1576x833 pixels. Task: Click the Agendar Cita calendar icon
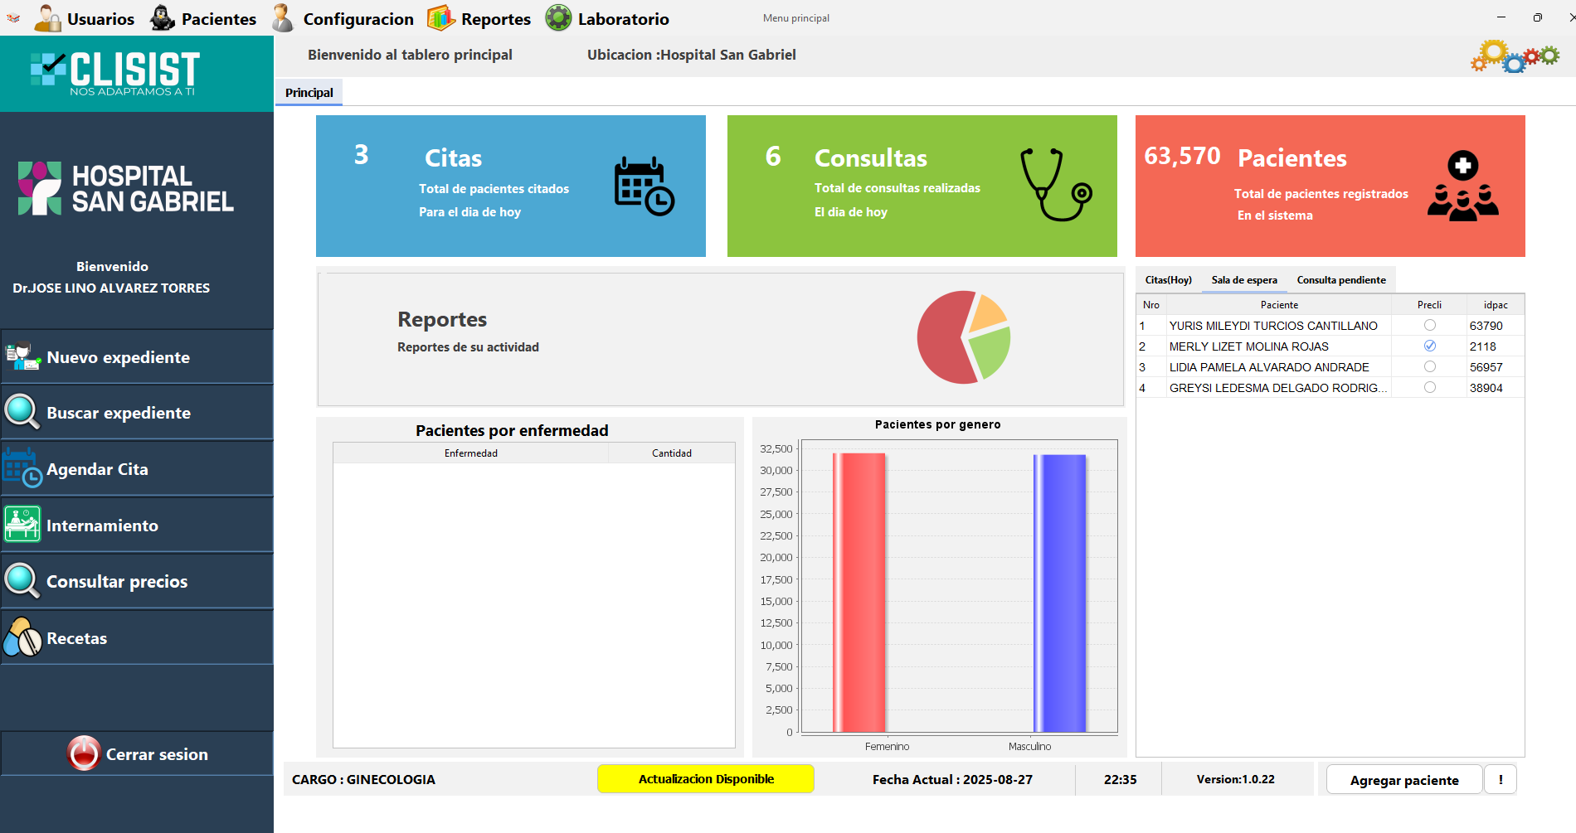[x=22, y=468]
